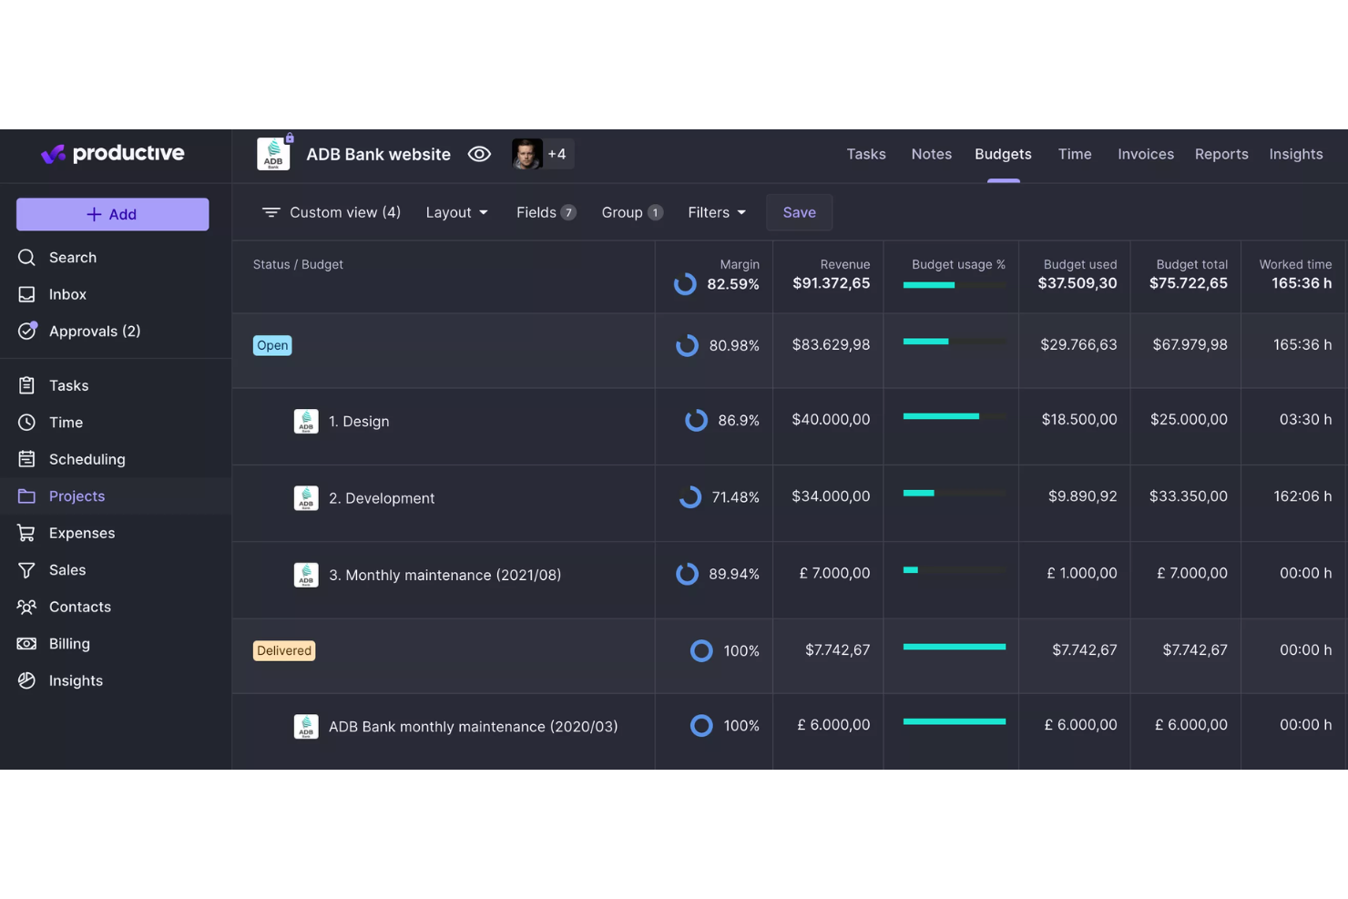Click the ADB Bank website project title
Screen dimensions: 1348x899
pos(378,155)
